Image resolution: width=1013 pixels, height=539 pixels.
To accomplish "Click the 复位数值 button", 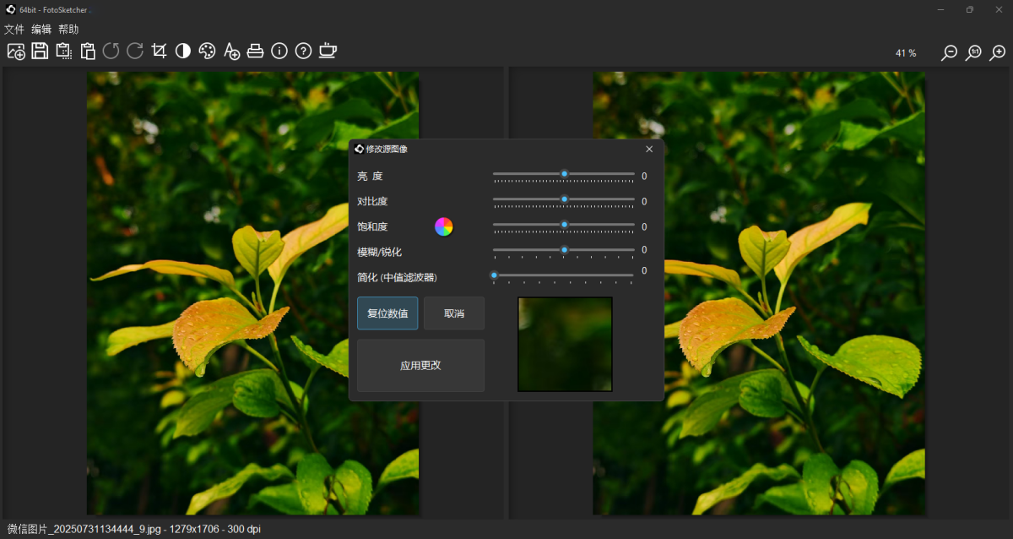I will pos(387,313).
